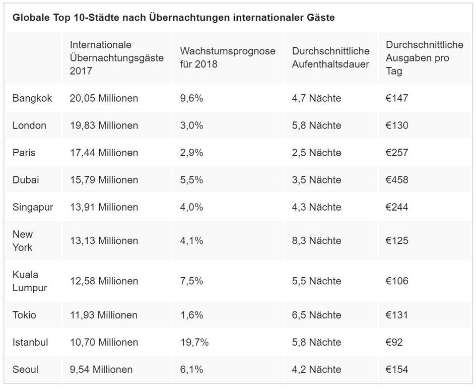Select the Seoul row label
The height and width of the screenshot is (387, 476).
(x=26, y=369)
